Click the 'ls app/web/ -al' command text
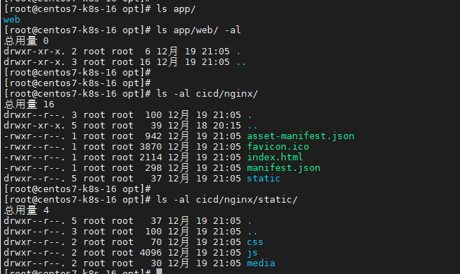Screen dimensions: 460x274 point(198,30)
